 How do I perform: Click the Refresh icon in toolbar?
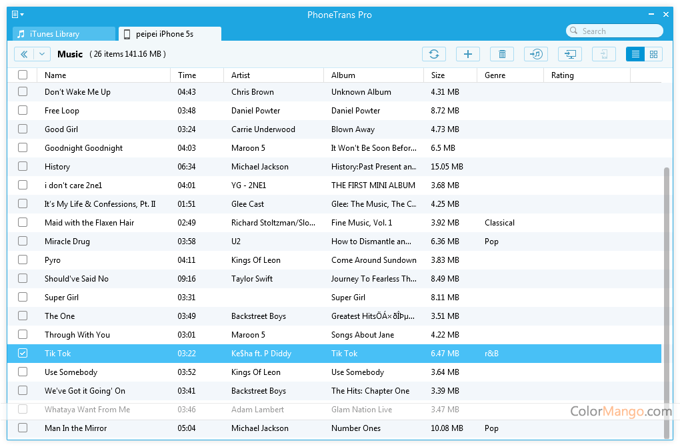click(x=433, y=55)
